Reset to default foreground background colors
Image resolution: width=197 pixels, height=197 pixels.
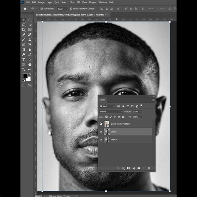point(24,80)
